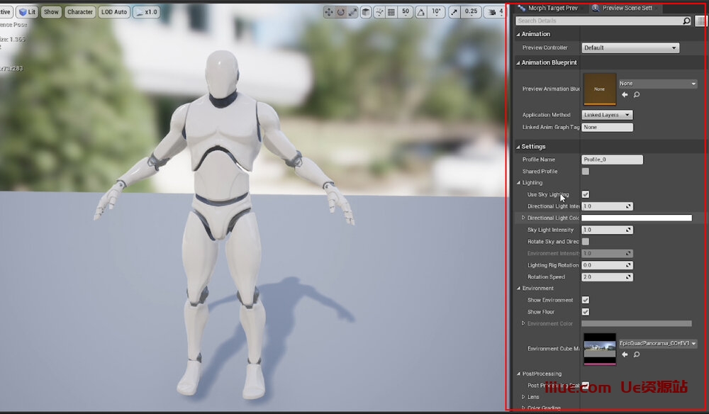Use selected asset arrow for Preview Animation Blueprint

pos(625,94)
